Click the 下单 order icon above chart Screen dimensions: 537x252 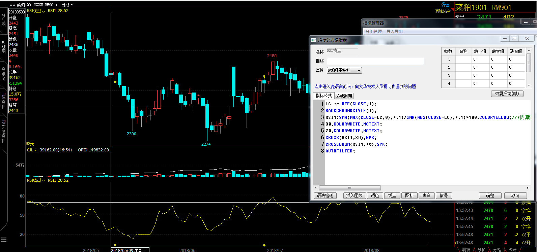[445, 5]
